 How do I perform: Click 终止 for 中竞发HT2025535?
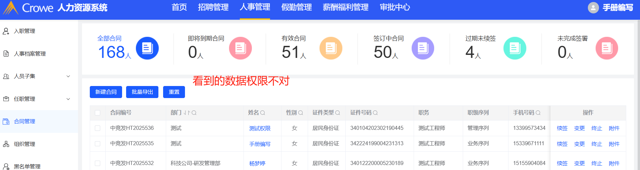pyautogui.click(x=597, y=144)
